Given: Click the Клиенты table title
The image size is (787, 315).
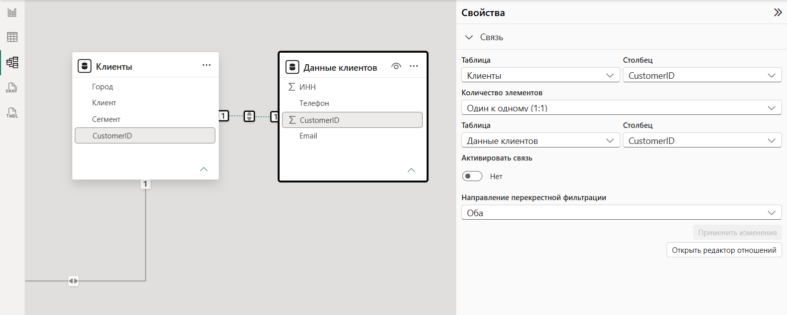Looking at the screenshot, I should coord(114,66).
